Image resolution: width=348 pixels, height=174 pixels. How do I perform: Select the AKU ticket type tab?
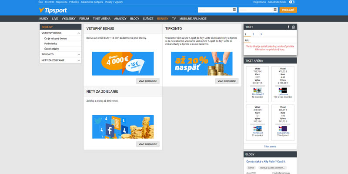[247, 40]
